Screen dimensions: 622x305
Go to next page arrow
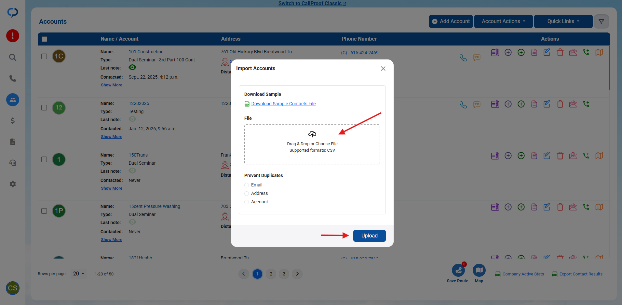coord(297,274)
